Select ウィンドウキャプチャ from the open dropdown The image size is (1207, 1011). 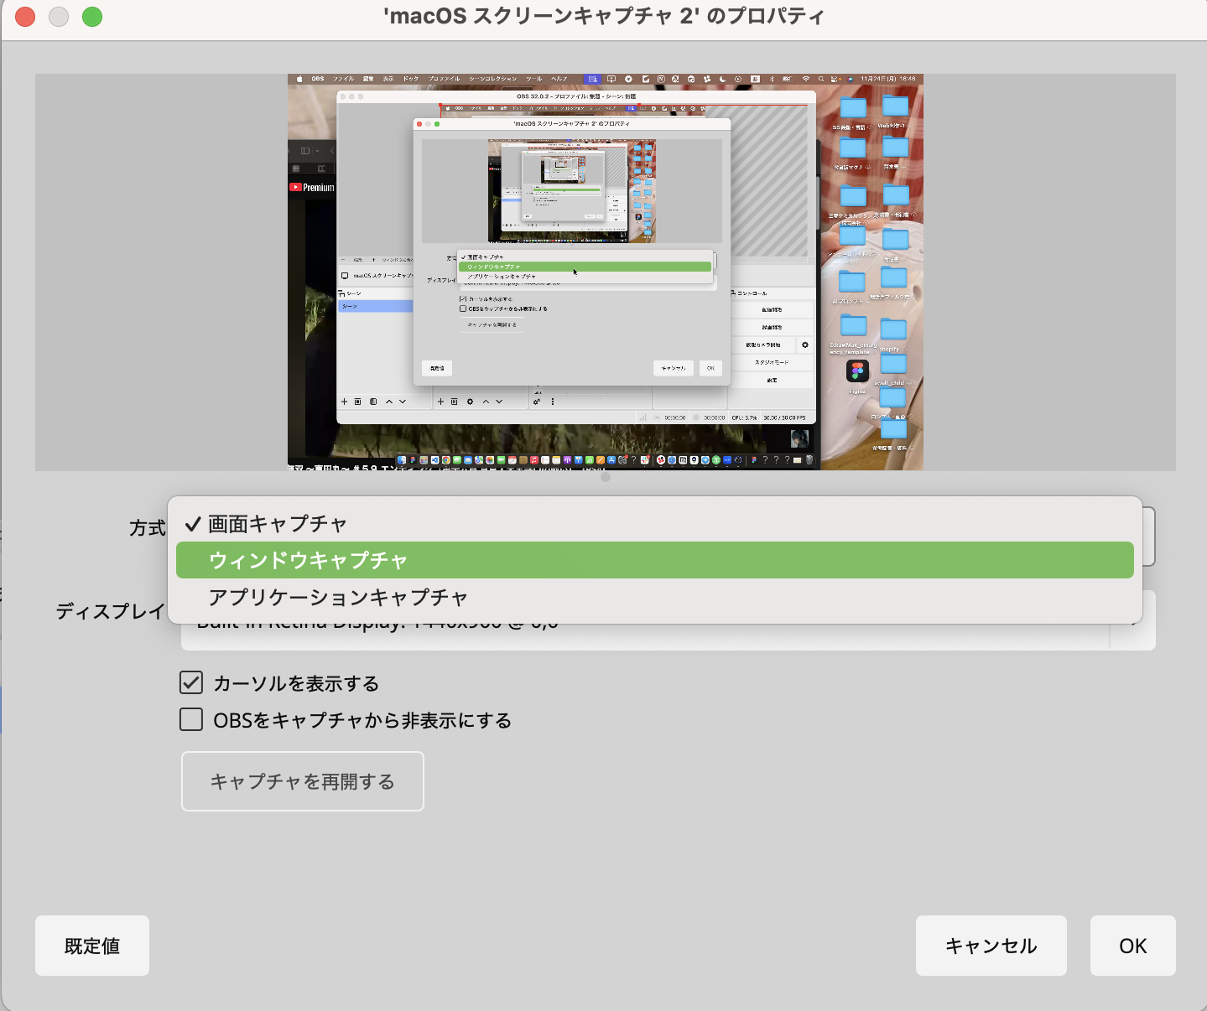654,560
